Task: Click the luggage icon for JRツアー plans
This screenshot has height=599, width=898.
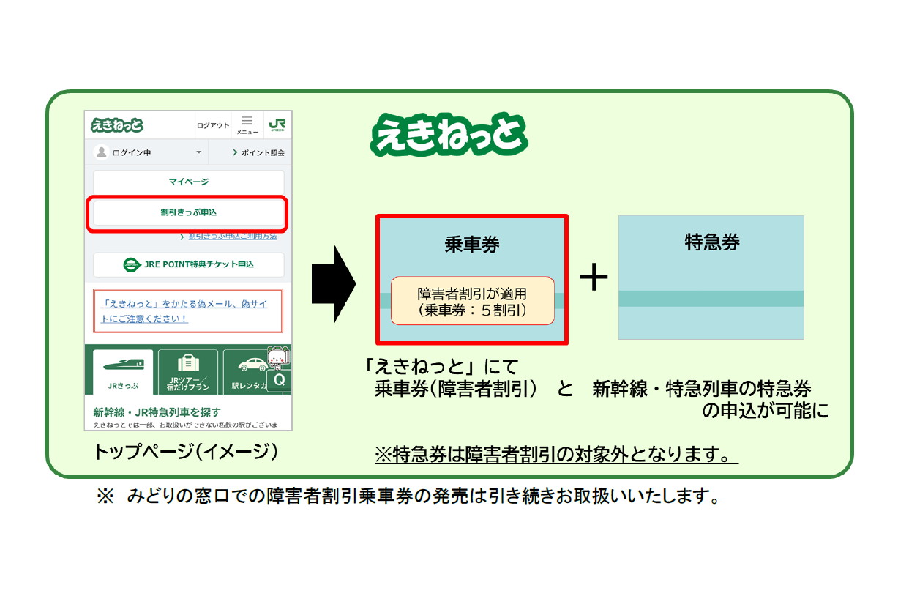Action: point(189,362)
